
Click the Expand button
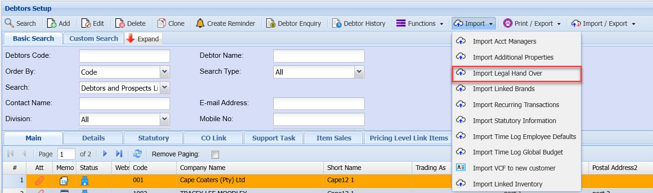(143, 39)
